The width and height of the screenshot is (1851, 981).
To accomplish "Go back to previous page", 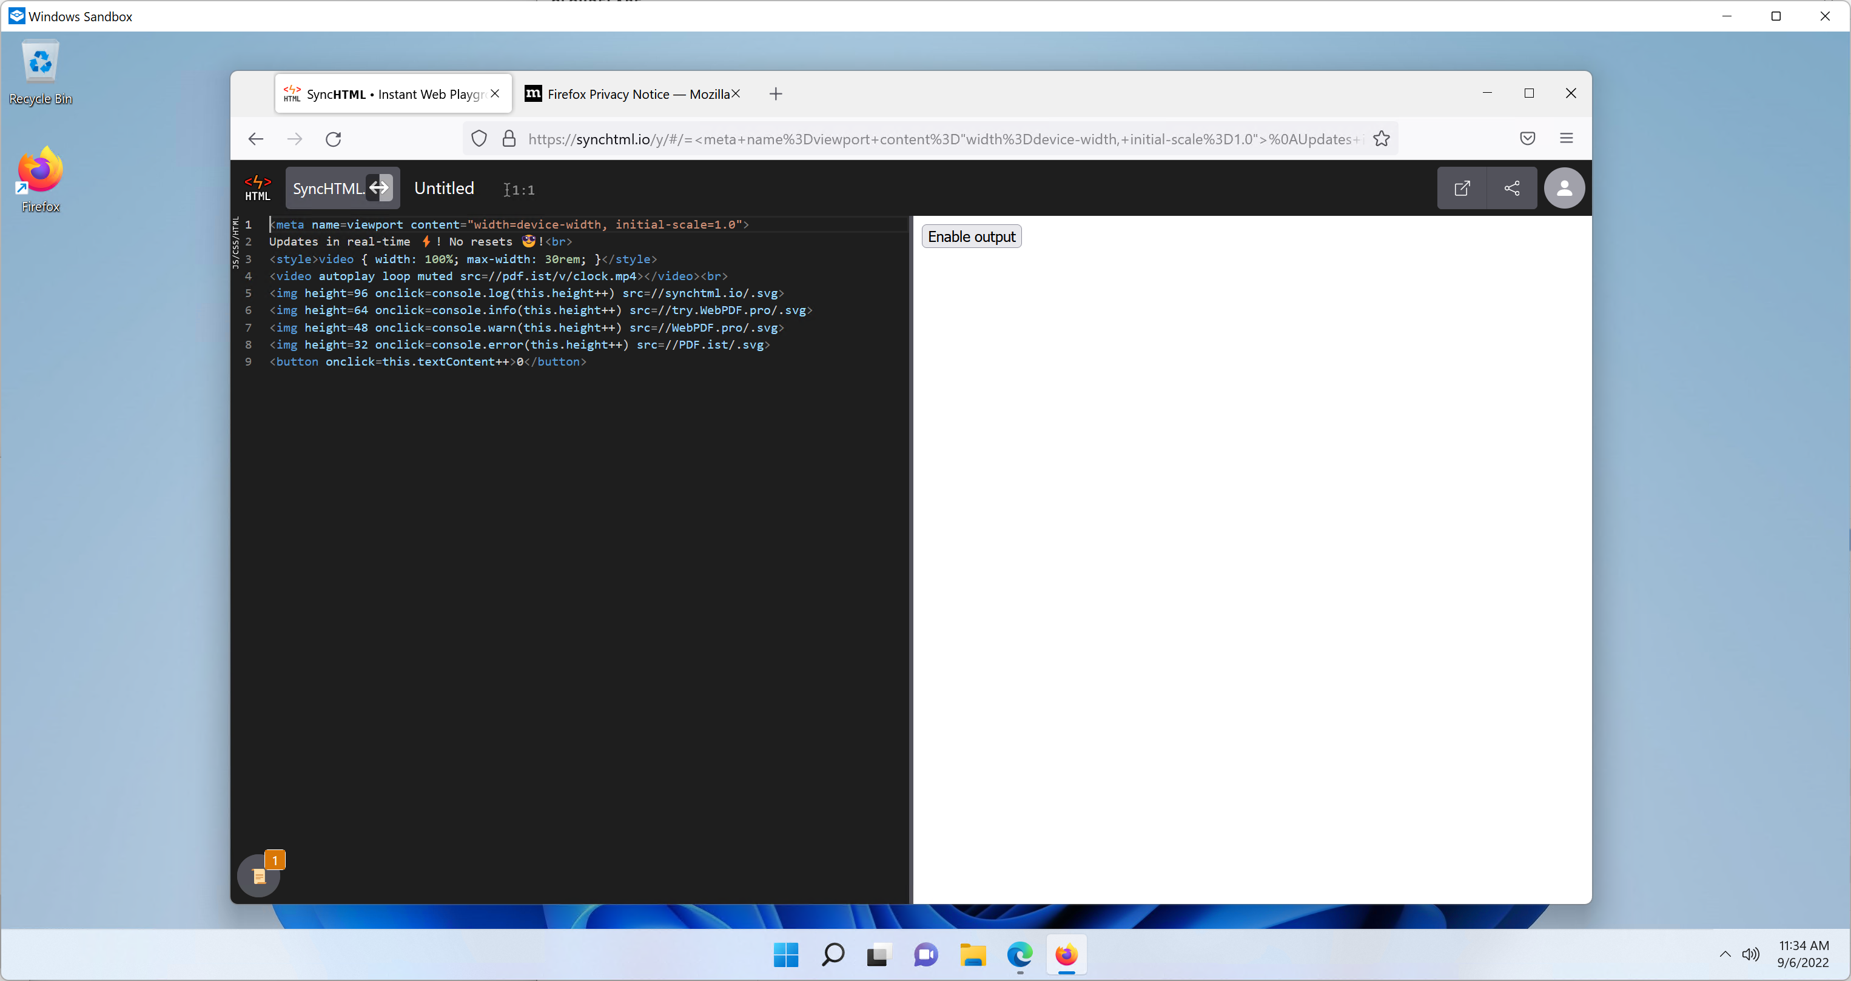I will [256, 139].
